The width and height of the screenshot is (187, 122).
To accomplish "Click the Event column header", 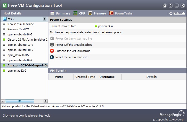I will click(61, 77).
